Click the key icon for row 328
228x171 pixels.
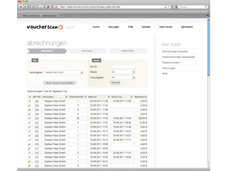click(29, 105)
